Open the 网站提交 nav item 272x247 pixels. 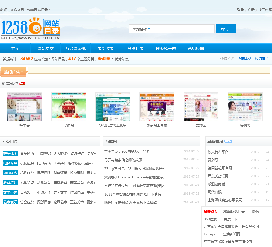pos(46,49)
